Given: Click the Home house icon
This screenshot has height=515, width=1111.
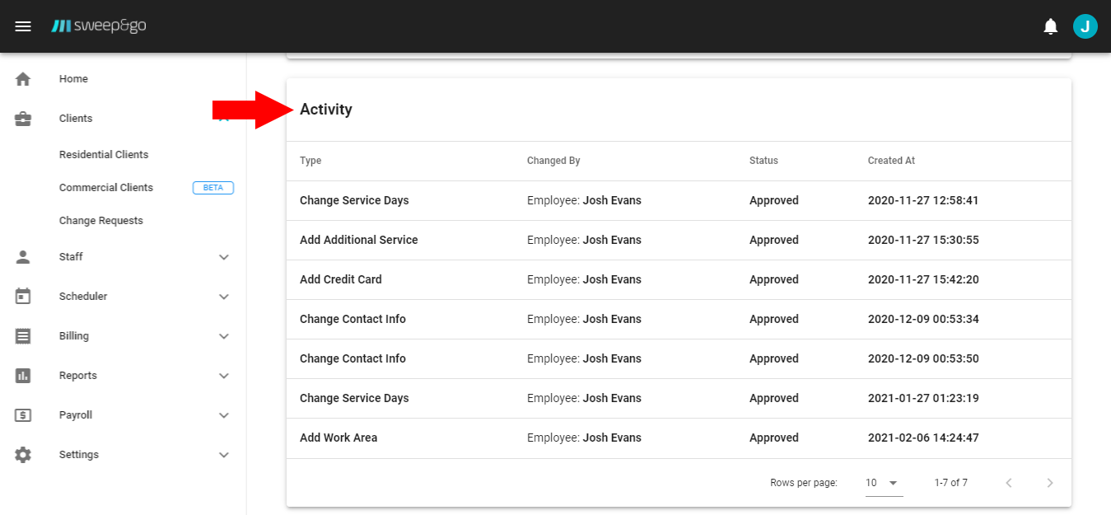Looking at the screenshot, I should point(23,79).
